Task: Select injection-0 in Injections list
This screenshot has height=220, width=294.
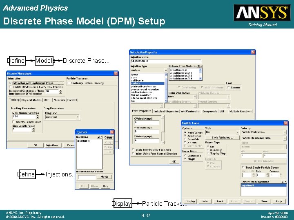Action: tap(89, 141)
